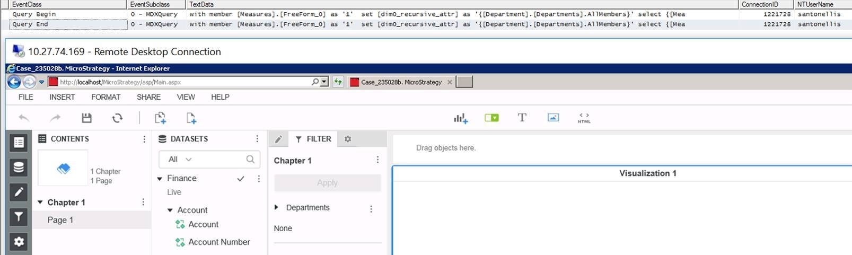Viewport: 852px width, 255px height.
Task: Open the Contents panel options menu
Action: [144, 139]
